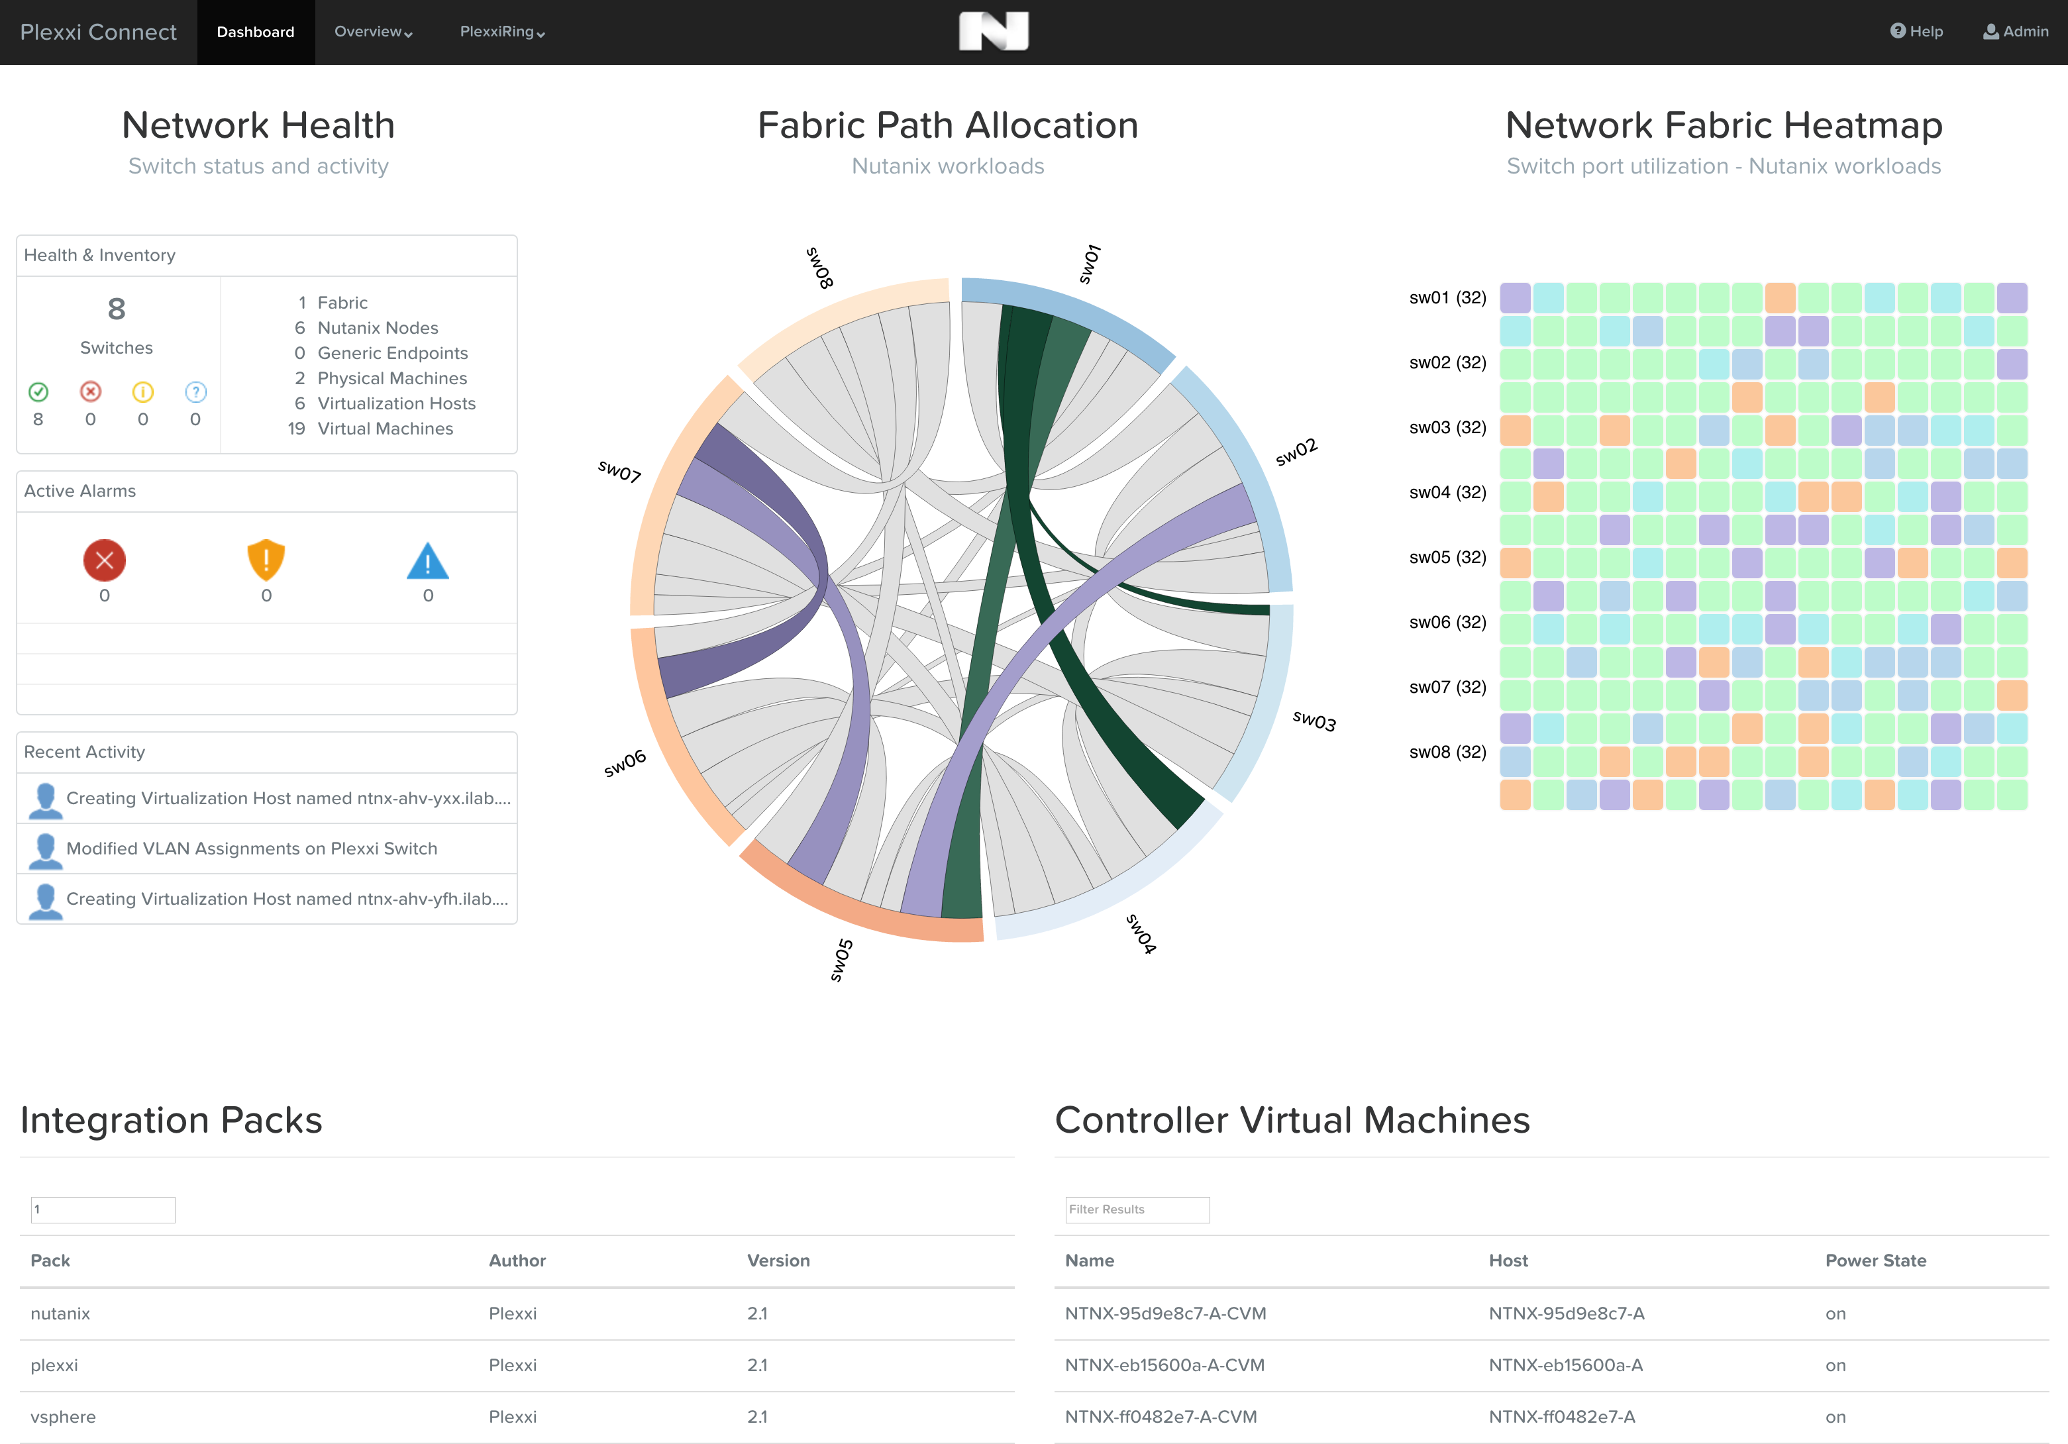Click first heatmap cell in sw01 row
The height and width of the screenshot is (1444, 2068).
click(1515, 298)
